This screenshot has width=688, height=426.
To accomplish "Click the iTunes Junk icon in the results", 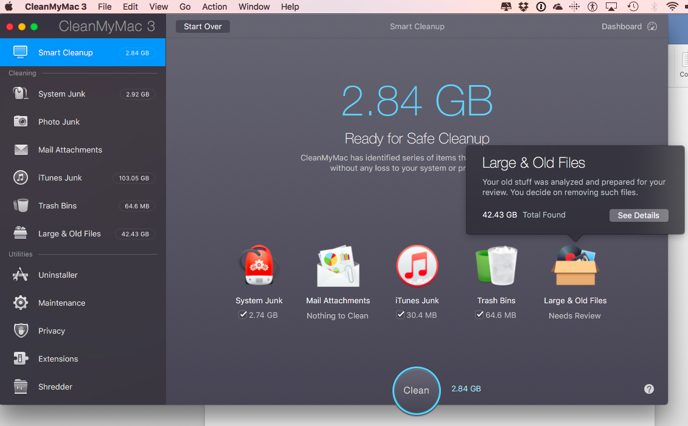I will [x=417, y=266].
